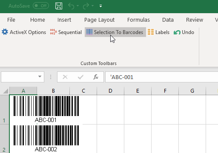The height and width of the screenshot is (153, 218).
Task: Click the Select All corner triangle
Action: [6, 91]
